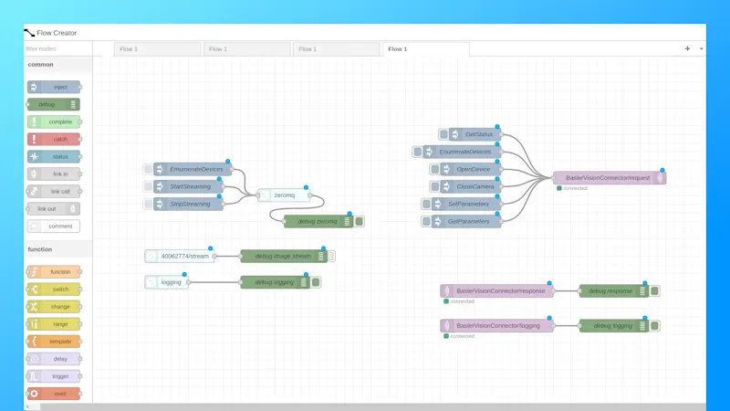The image size is (730, 411).
Task: Collapse the common palette category
Action: 41,65
